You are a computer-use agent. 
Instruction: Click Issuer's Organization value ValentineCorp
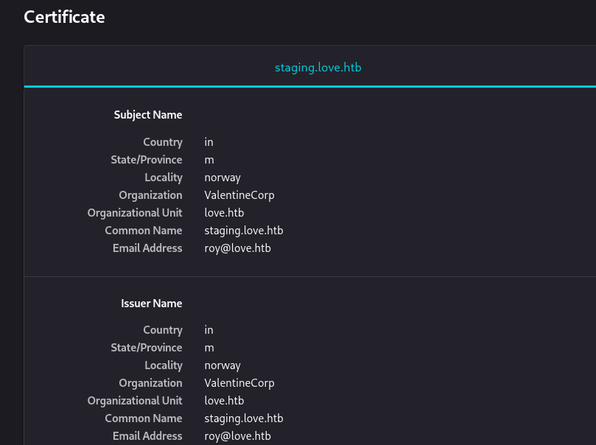pos(239,383)
